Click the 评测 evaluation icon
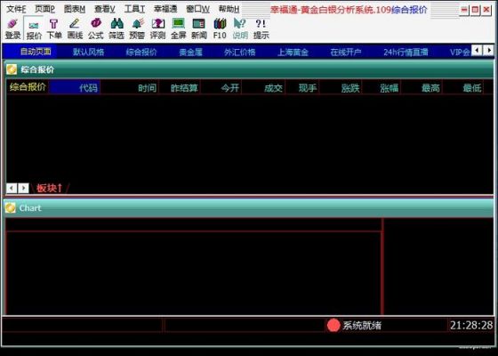498x356 pixels. coord(158,28)
